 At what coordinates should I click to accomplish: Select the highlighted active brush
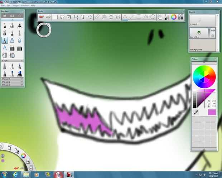[5, 40]
